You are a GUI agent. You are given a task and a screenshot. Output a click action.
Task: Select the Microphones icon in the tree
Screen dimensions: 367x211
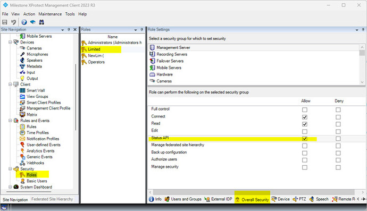(x=22, y=54)
